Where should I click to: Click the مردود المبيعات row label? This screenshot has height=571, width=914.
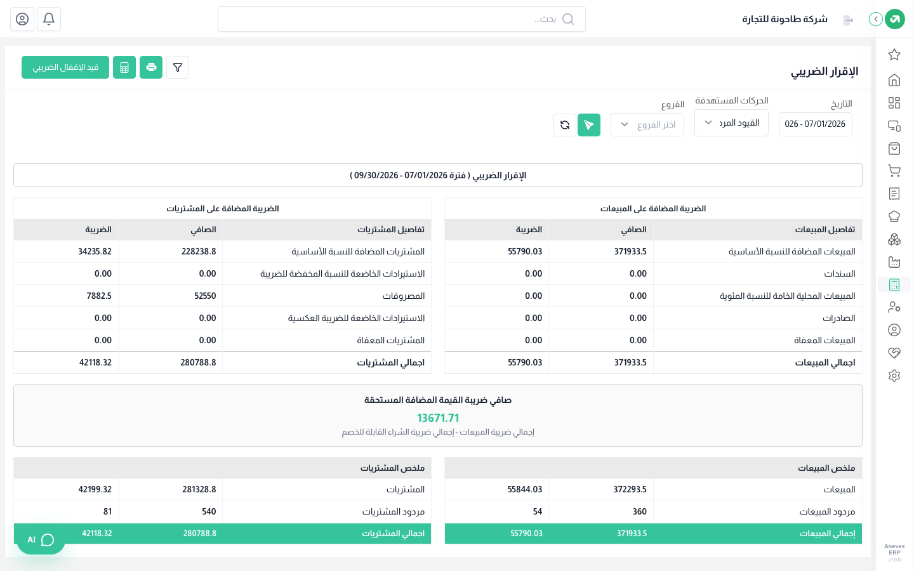[827, 512]
